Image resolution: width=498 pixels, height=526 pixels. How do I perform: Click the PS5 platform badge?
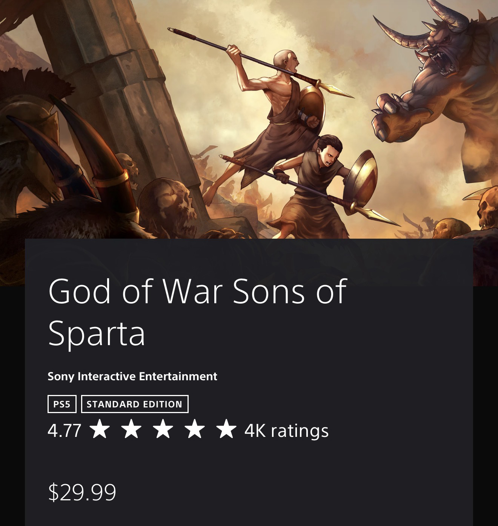pos(62,404)
